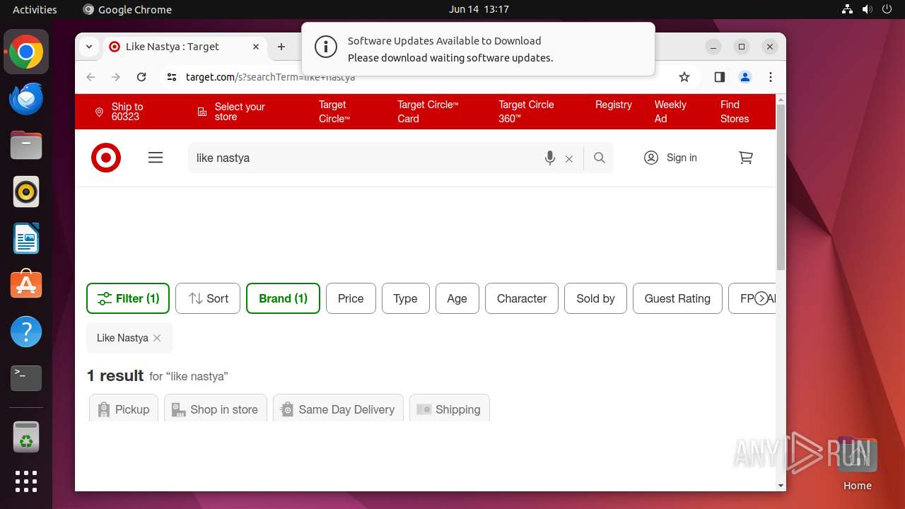
Task: Toggle Chrome side panel
Action: coord(720,77)
